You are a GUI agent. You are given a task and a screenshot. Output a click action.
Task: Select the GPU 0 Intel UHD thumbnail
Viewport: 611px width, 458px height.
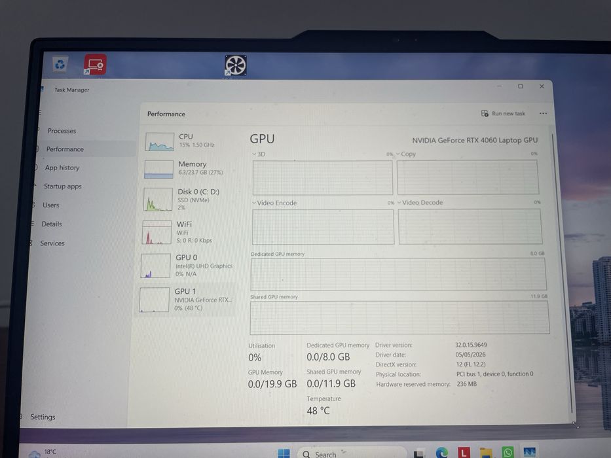[155, 266]
